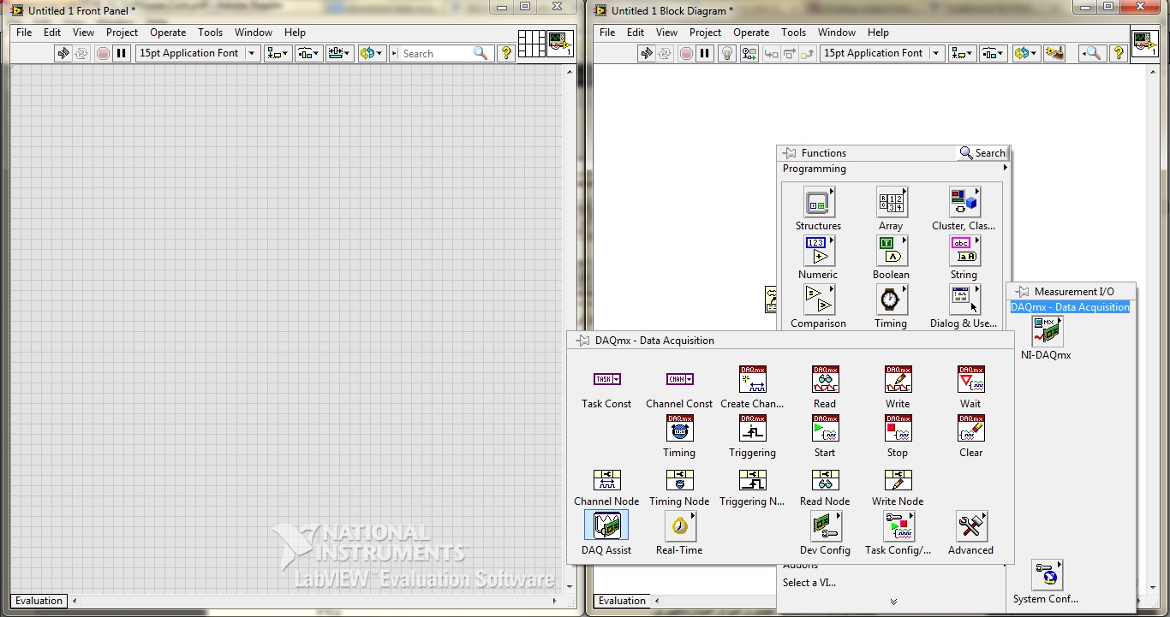Pin the Functions palette with thumbtack
This screenshot has height=617, width=1170.
[790, 153]
